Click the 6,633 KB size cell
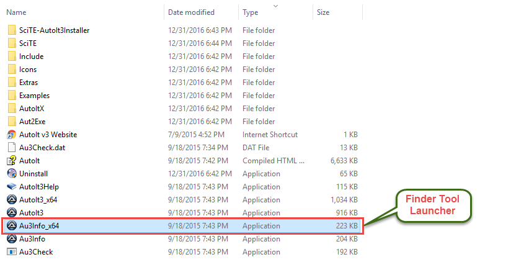Screen dimensions: 529x275 (x=344, y=161)
